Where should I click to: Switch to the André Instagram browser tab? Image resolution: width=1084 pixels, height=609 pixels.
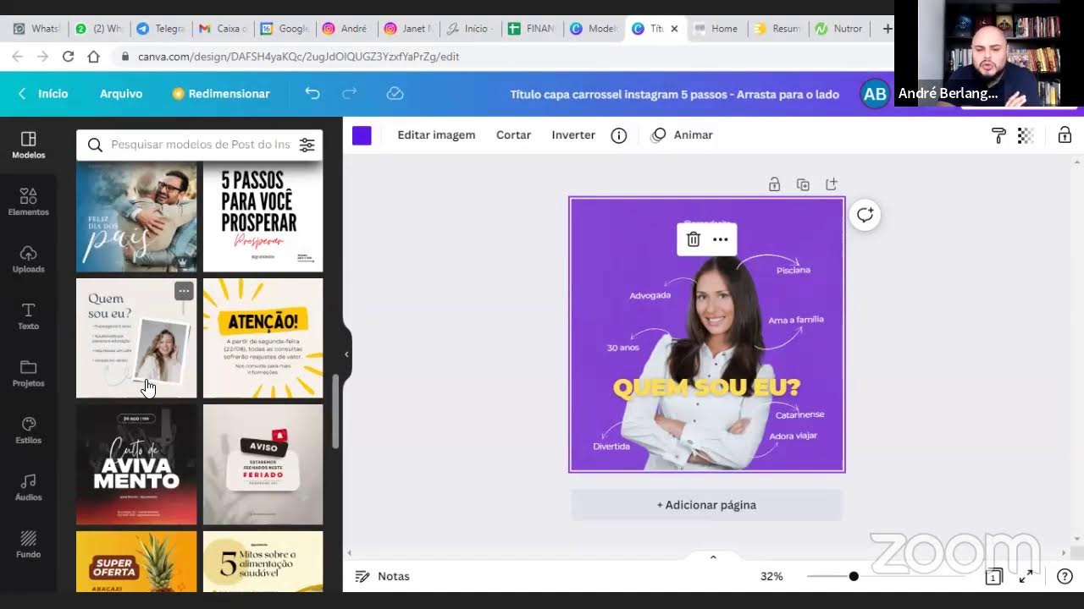(x=346, y=29)
